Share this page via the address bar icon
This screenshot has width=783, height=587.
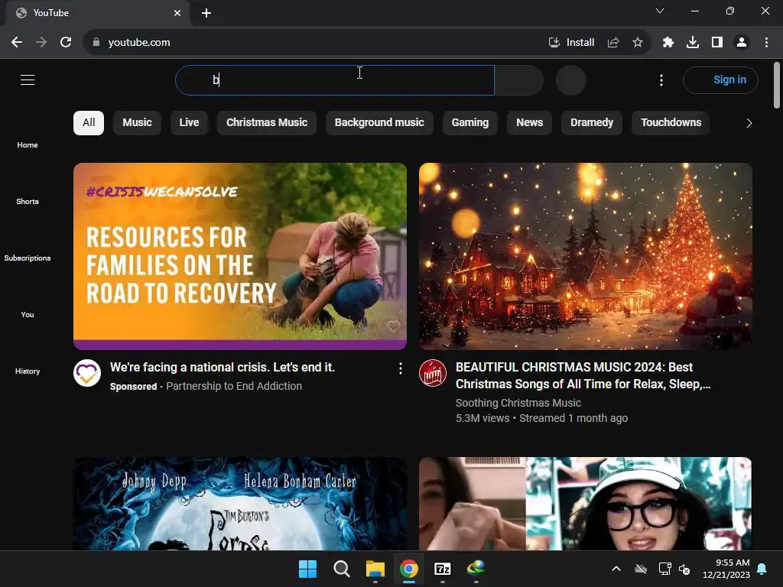[x=613, y=43]
